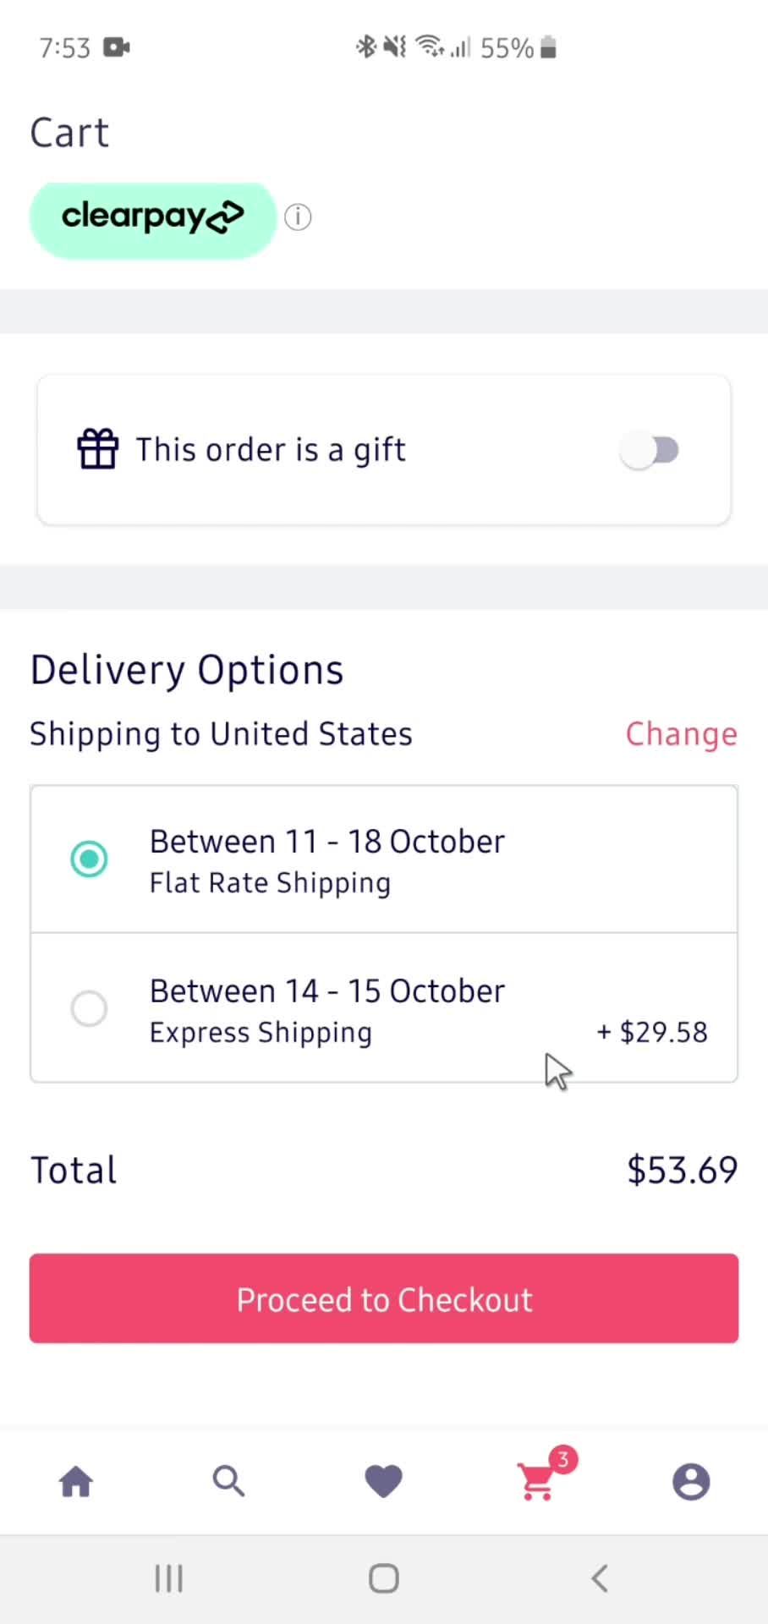This screenshot has height=1624, width=768.
Task: Click Proceed to Checkout
Action: coord(384,1298)
